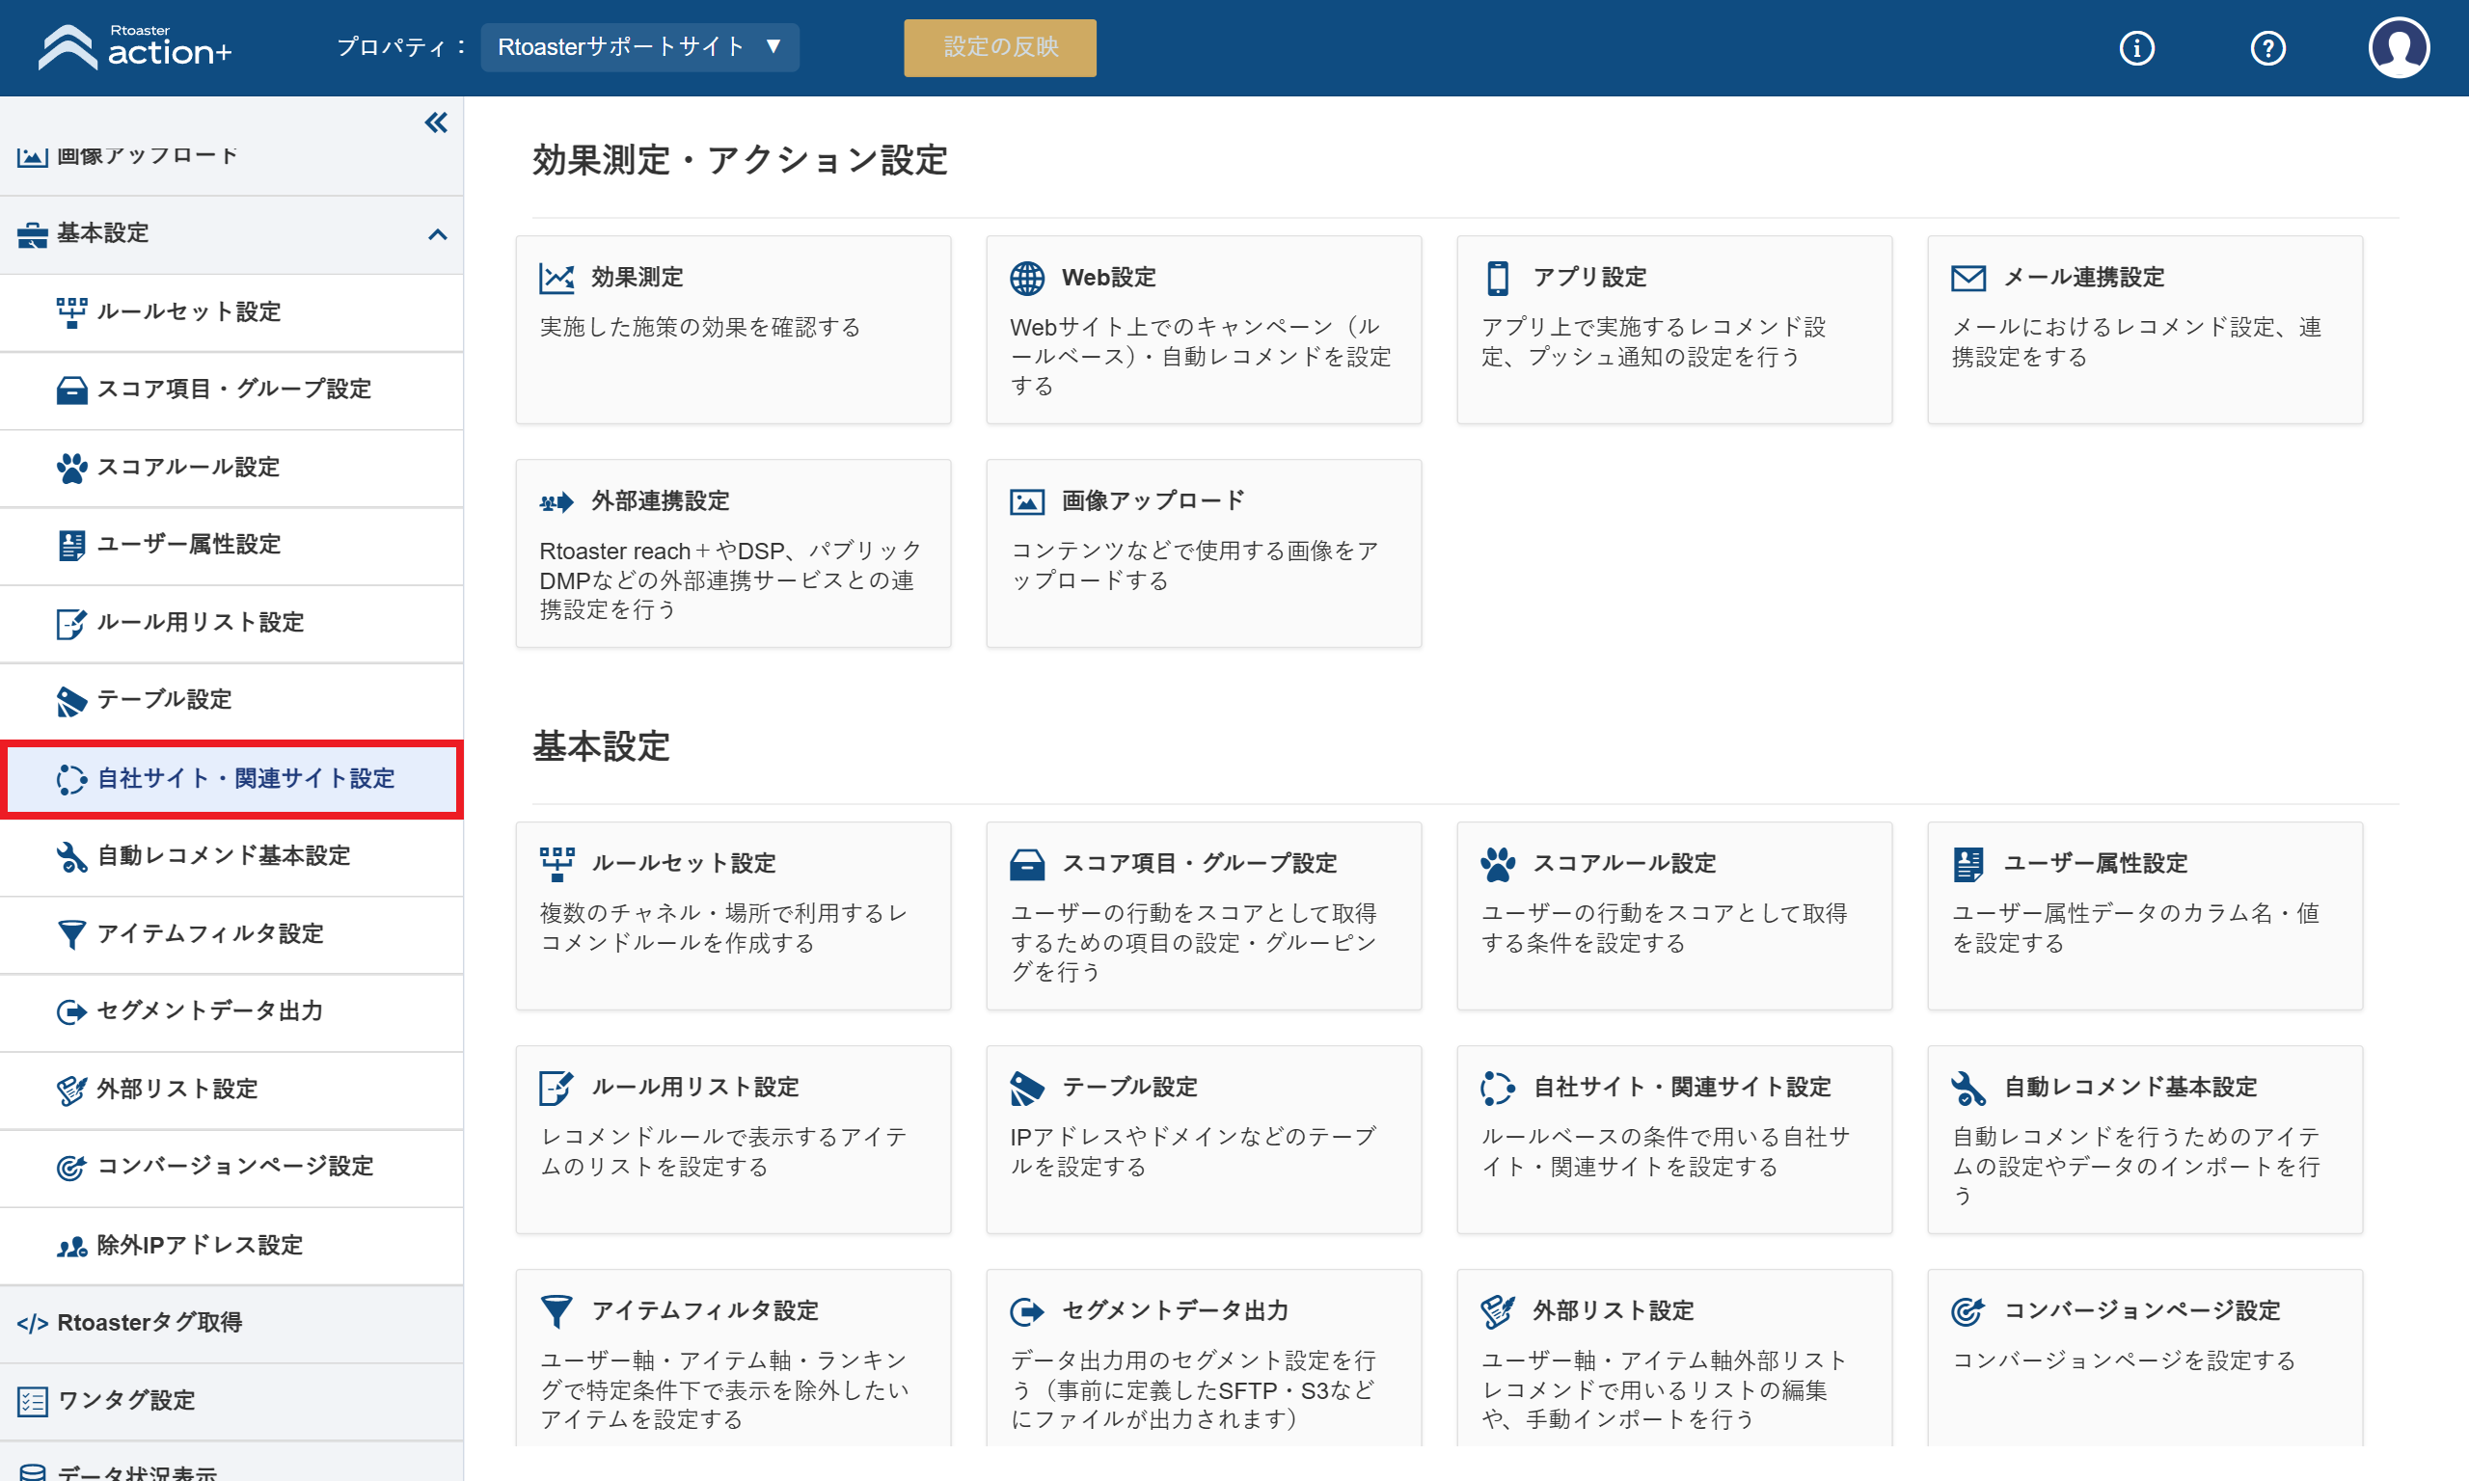The width and height of the screenshot is (2469, 1481).
Task: Open 自動レコメンド基本設定 in the sidebar
Action: [x=231, y=857]
